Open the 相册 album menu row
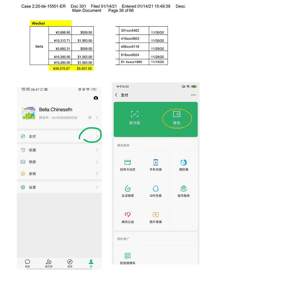292x300 pixels. pos(59,162)
